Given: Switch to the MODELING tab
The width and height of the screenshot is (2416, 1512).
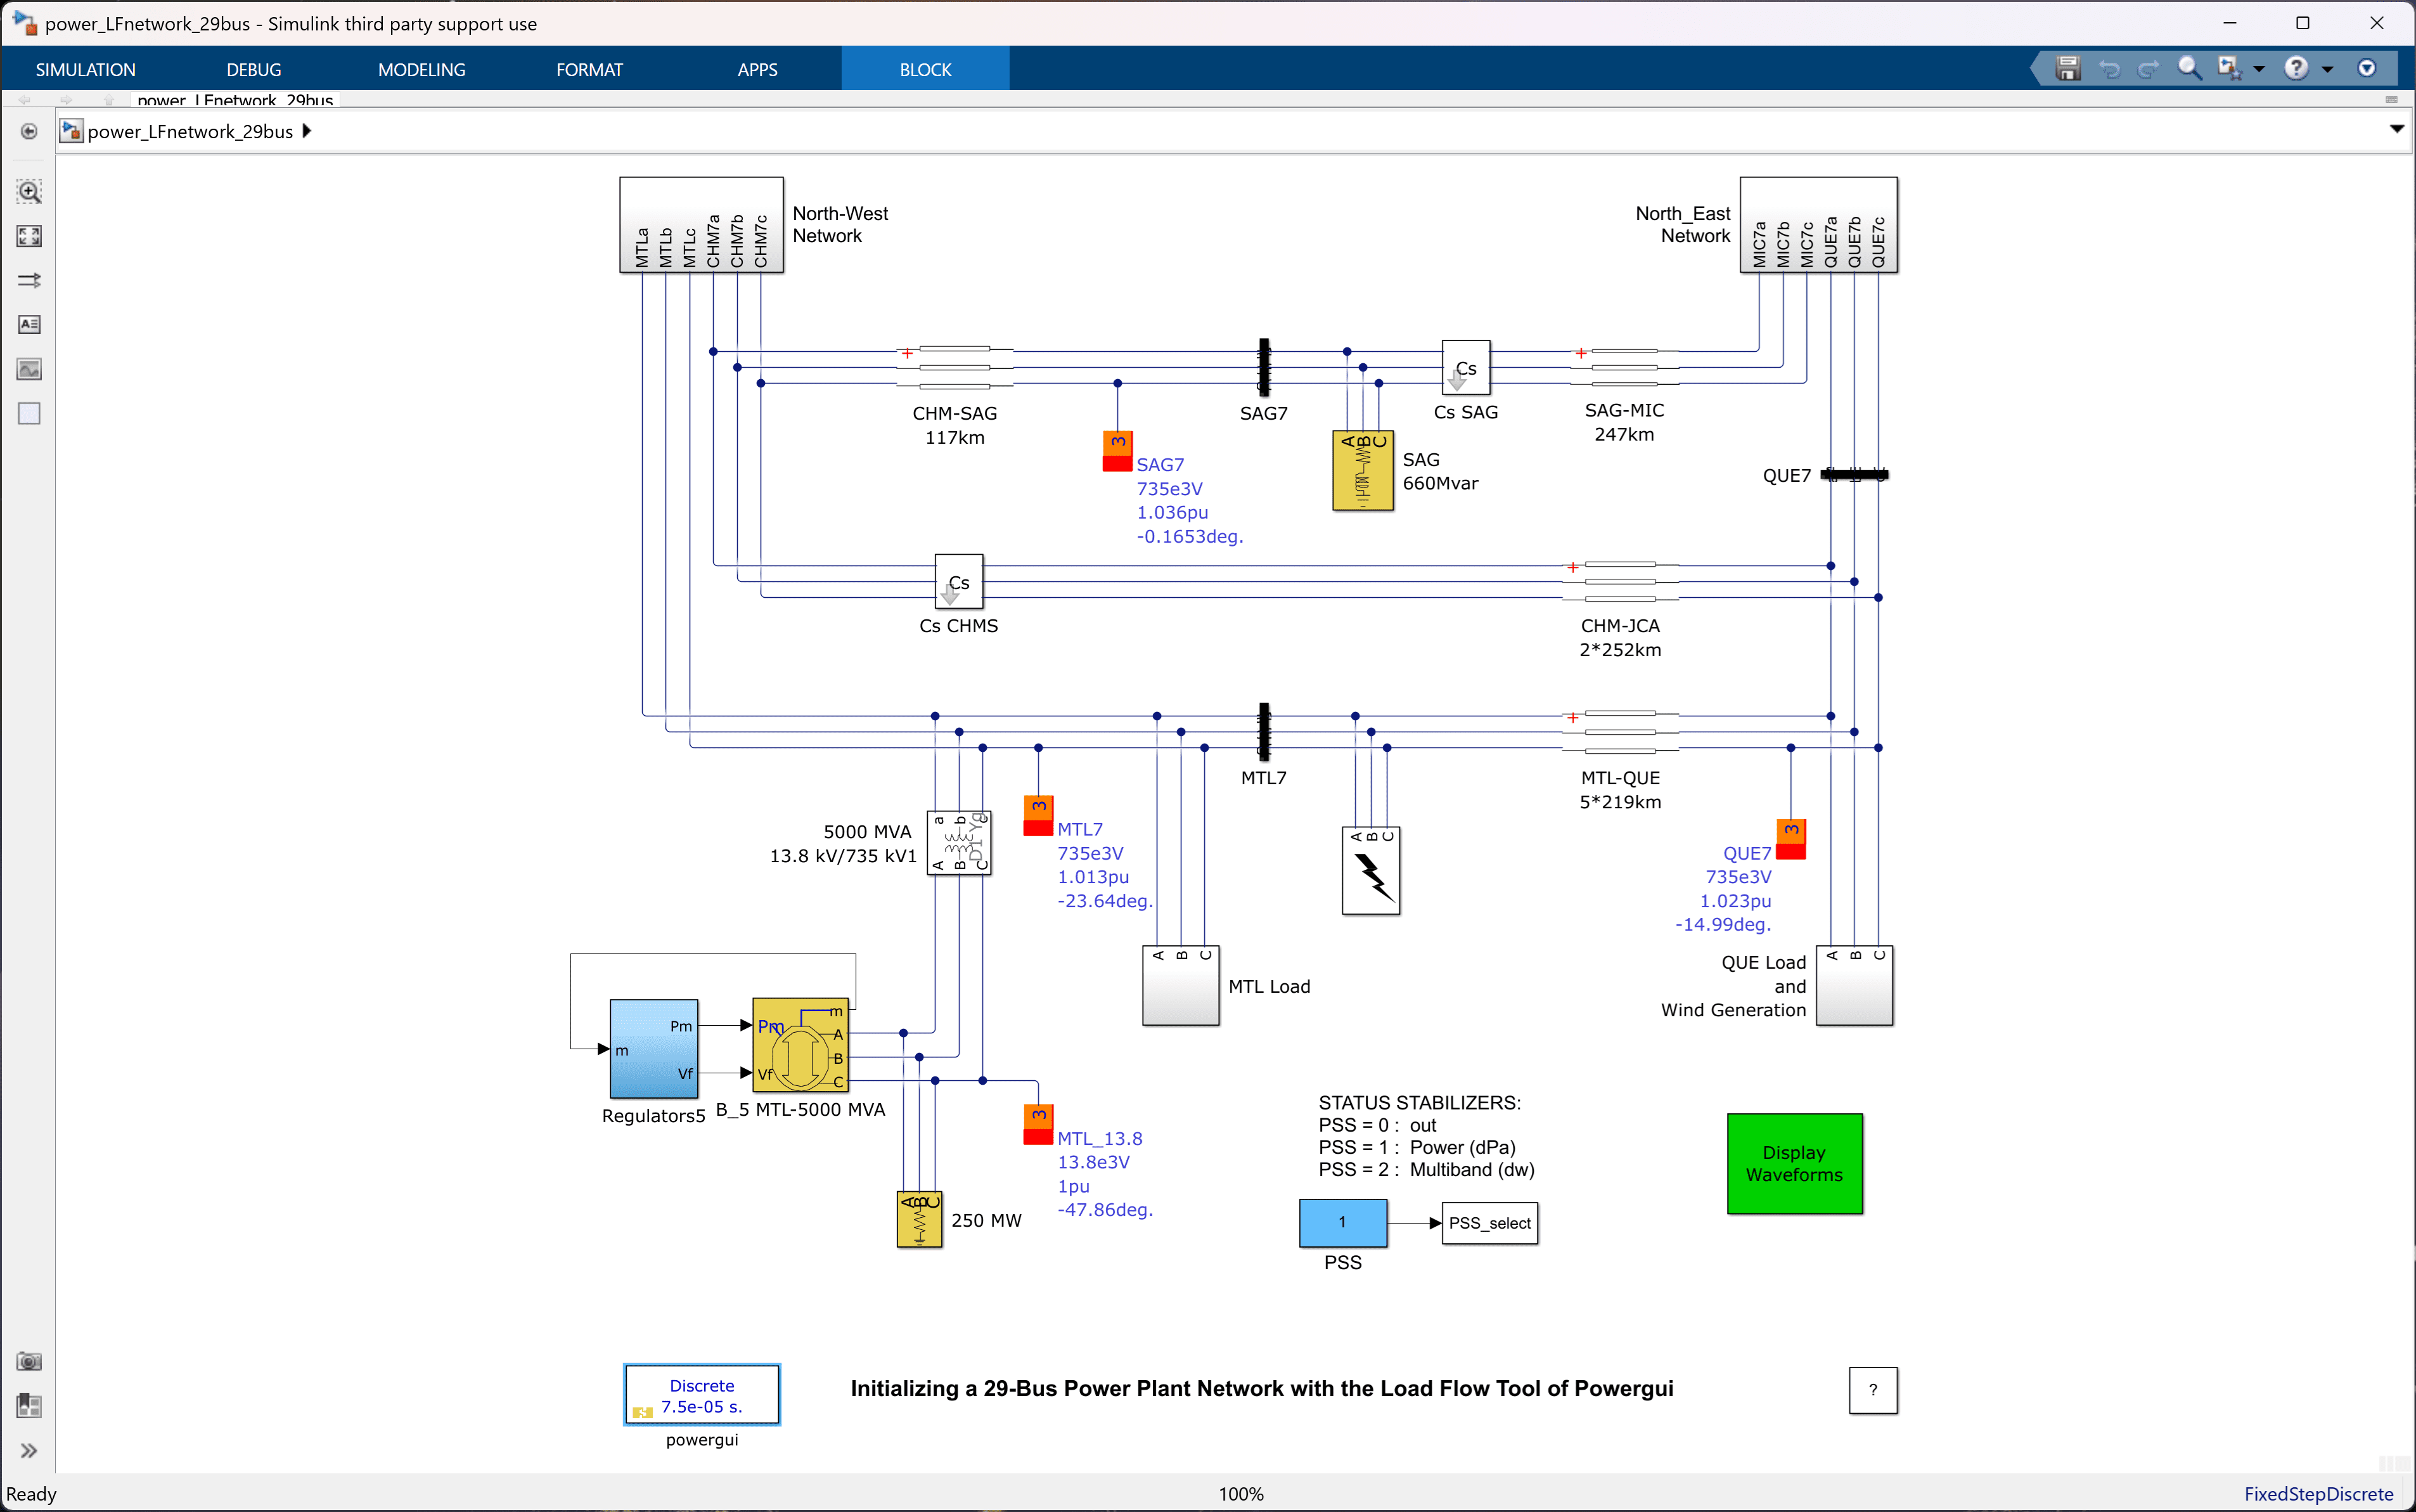Looking at the screenshot, I should tap(421, 69).
